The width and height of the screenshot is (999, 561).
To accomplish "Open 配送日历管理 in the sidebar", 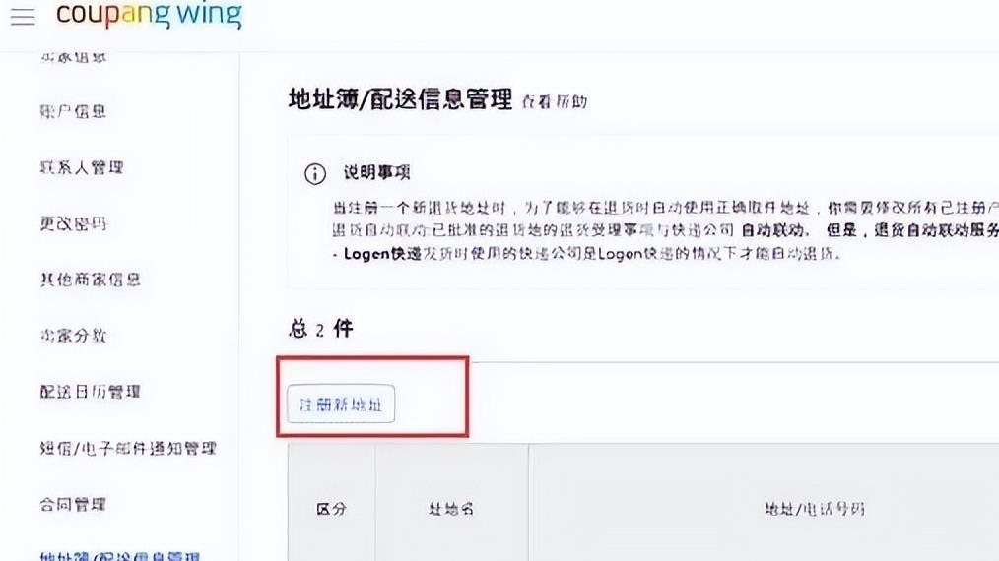I will (91, 392).
